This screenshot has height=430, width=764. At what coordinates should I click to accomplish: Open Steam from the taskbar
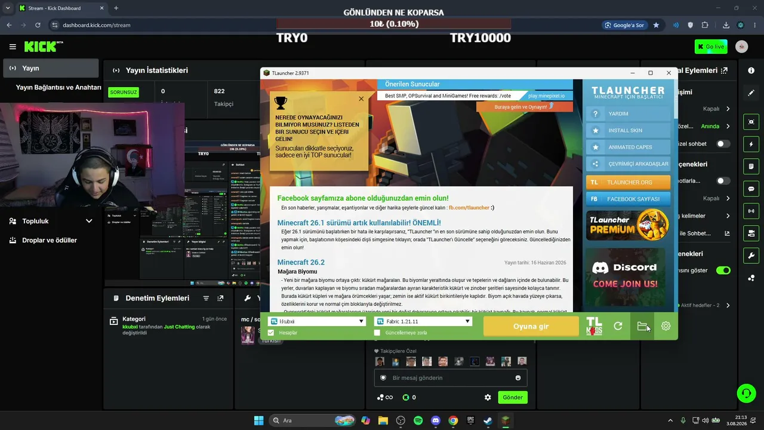tap(488, 420)
